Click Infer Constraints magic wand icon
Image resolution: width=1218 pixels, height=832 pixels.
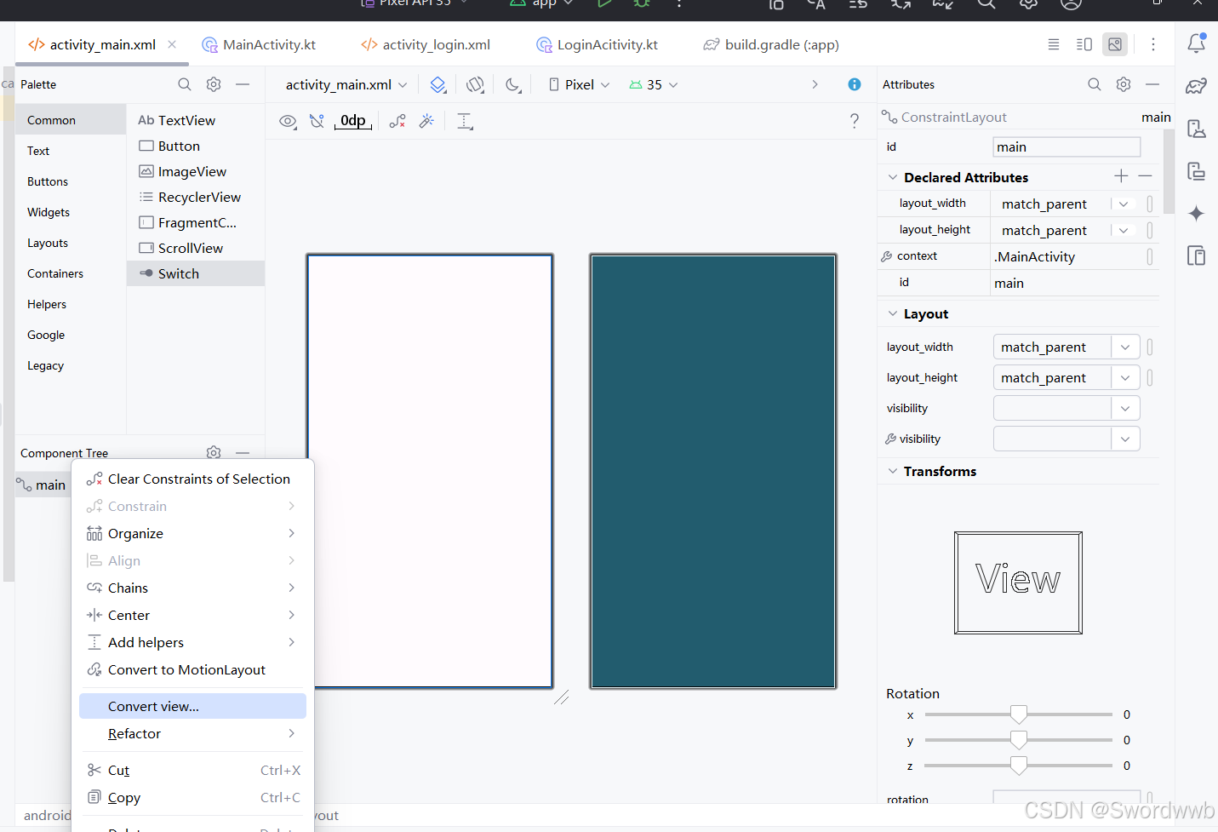tap(426, 121)
